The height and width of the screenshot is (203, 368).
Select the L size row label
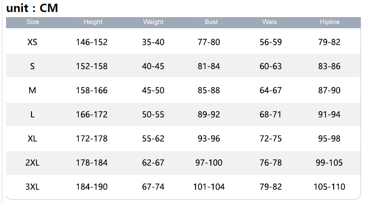[32, 114]
